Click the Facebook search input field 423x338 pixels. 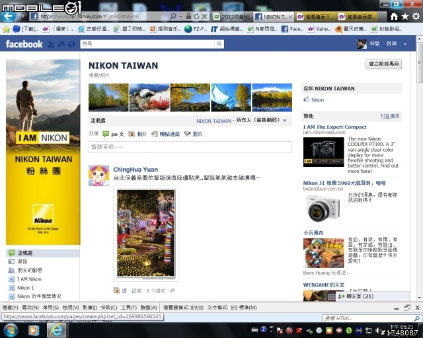click(148, 44)
